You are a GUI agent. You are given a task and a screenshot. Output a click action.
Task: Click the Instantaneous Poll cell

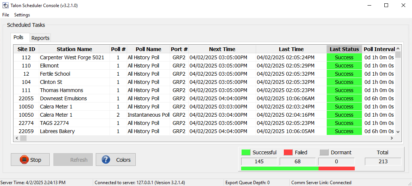pos(148,115)
